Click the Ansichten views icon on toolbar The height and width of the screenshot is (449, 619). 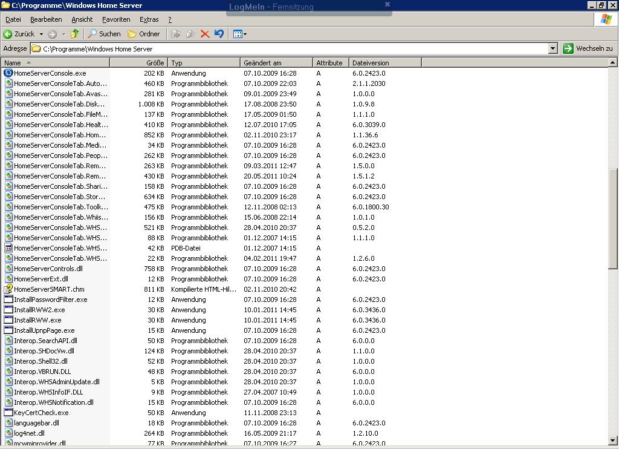(x=236, y=34)
